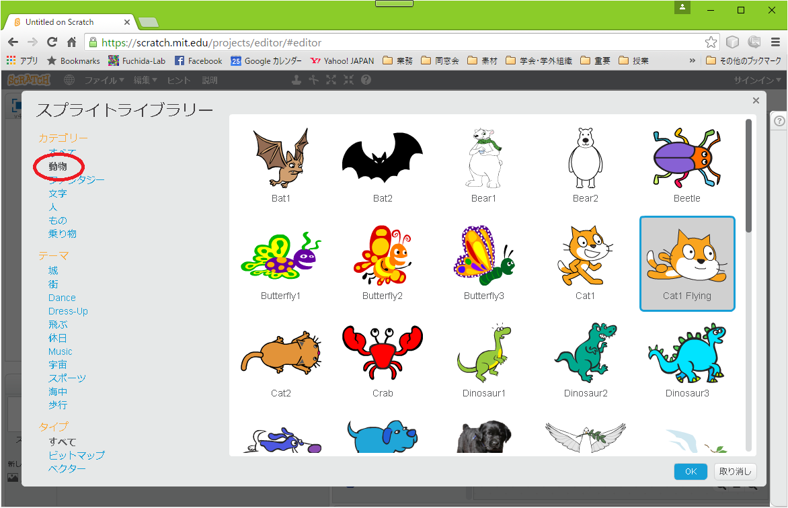Screen dimensions: 788x508
Task: Filter sprites by 乗り物 category
Action: click(x=63, y=234)
